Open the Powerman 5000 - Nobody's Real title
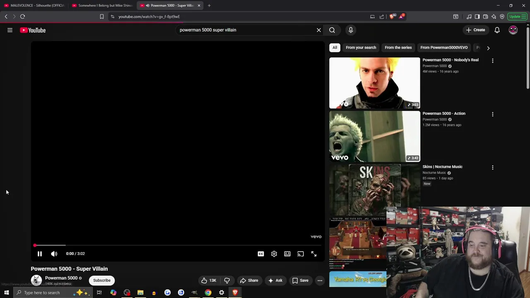 click(x=450, y=60)
